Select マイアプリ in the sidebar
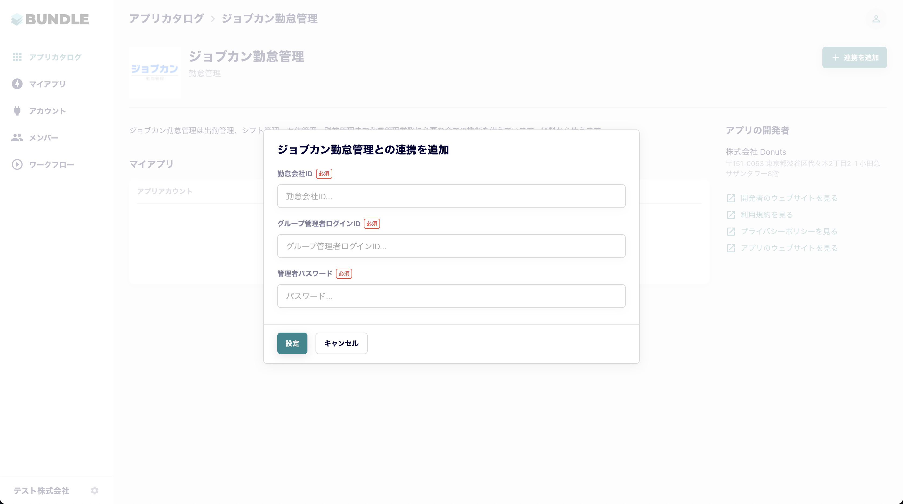The width and height of the screenshot is (903, 504). pos(47,84)
